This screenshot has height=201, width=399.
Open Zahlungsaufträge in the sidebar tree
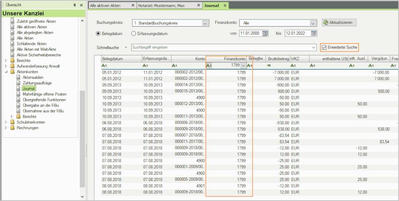[37, 83]
